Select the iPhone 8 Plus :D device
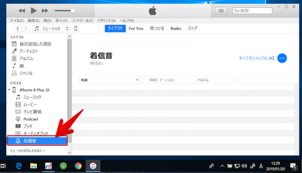The width and height of the screenshot is (302, 173). click(x=34, y=90)
